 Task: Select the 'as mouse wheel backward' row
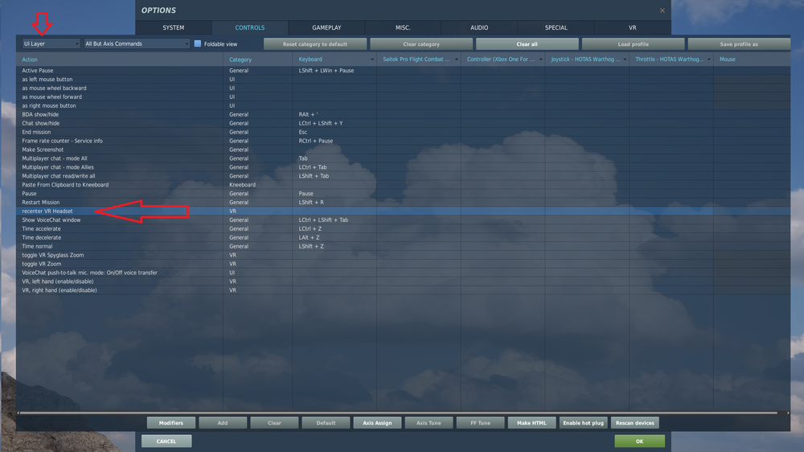pyautogui.click(x=403, y=88)
